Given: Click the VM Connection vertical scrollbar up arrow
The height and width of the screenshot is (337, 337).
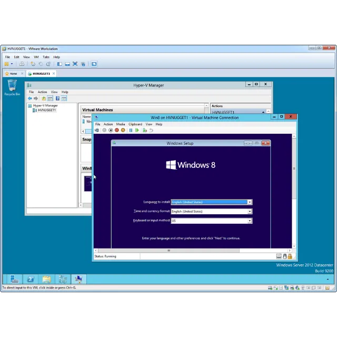Looking at the screenshot, I should click(x=294, y=136).
